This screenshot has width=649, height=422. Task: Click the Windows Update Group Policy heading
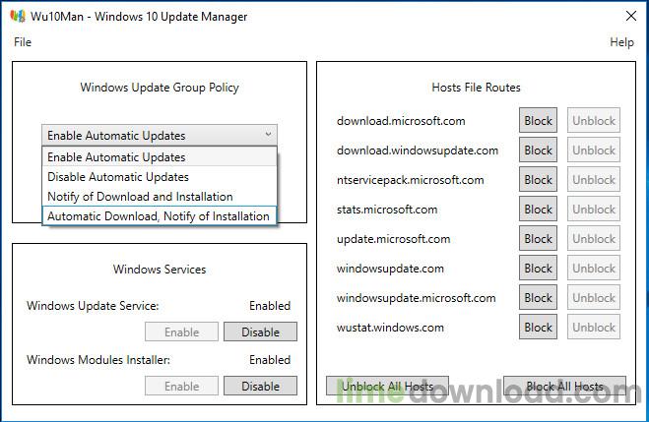(160, 88)
